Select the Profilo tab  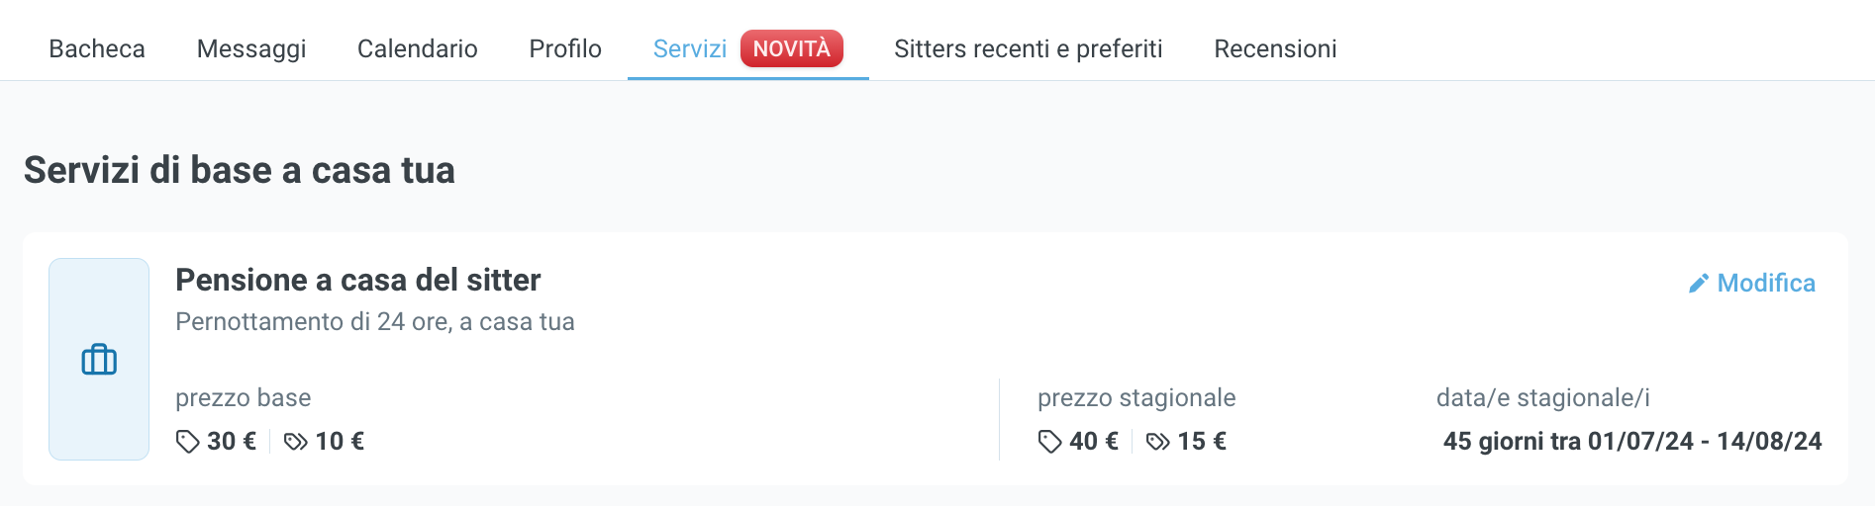tap(565, 48)
